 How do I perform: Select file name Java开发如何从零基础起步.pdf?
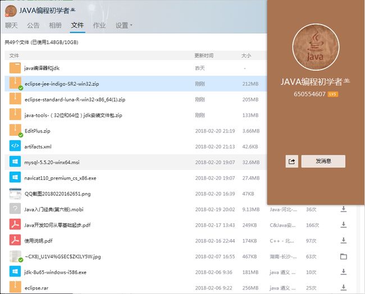tap(57, 225)
